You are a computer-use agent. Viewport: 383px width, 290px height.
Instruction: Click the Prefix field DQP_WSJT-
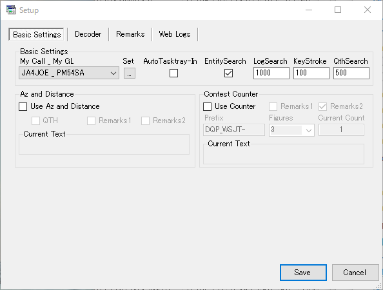pos(234,130)
